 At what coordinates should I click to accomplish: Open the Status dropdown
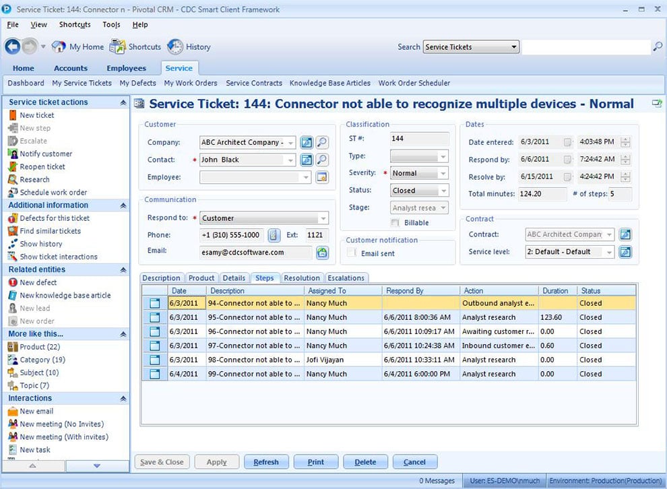(x=443, y=191)
